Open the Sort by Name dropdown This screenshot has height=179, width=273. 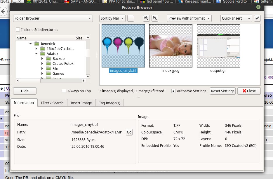click(112, 18)
